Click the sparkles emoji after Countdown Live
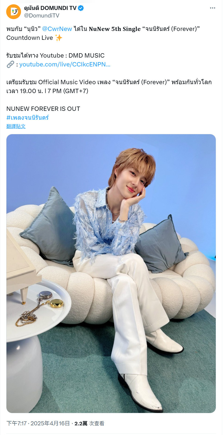This screenshot has width=223, height=435. point(58,38)
